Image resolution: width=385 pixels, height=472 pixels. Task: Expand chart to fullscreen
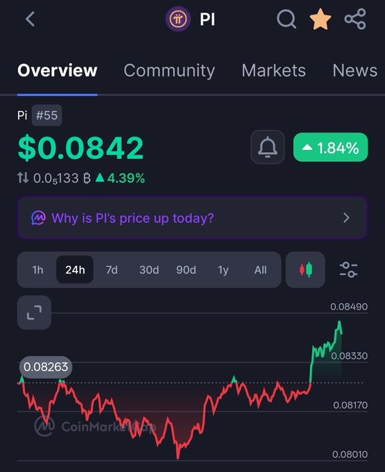(x=34, y=312)
